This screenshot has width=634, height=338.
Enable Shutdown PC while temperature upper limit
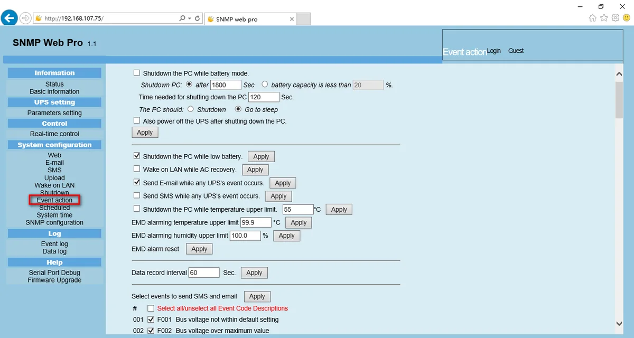tap(137, 209)
